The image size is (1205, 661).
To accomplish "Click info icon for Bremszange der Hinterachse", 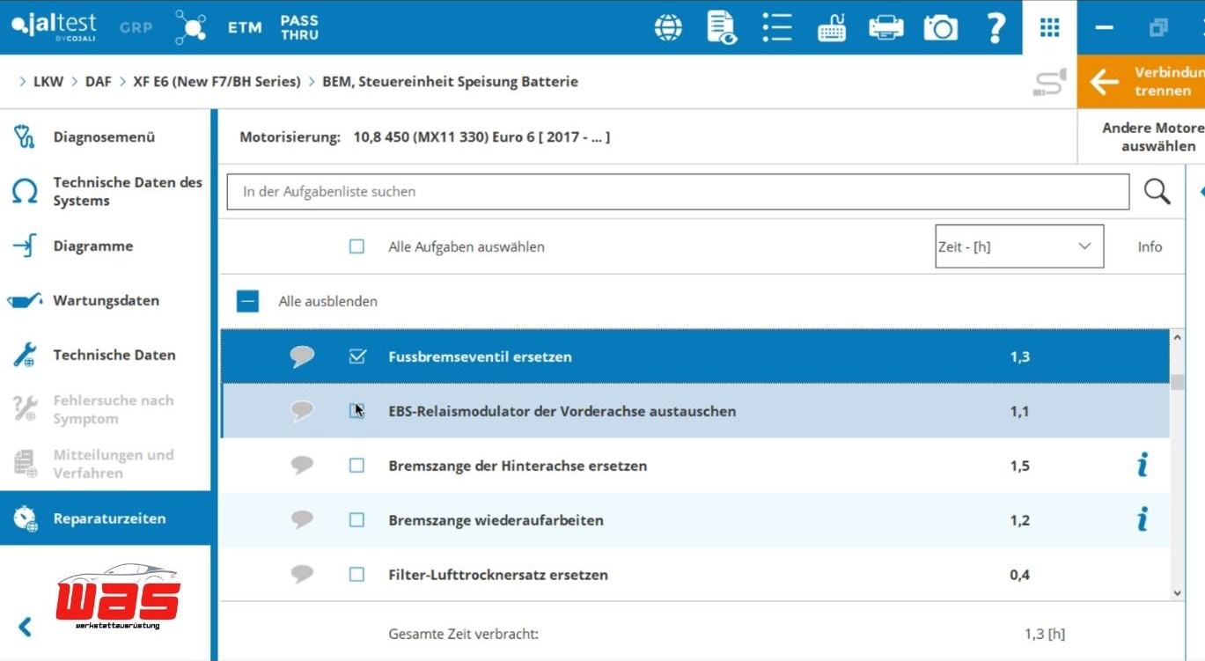I will point(1142,466).
